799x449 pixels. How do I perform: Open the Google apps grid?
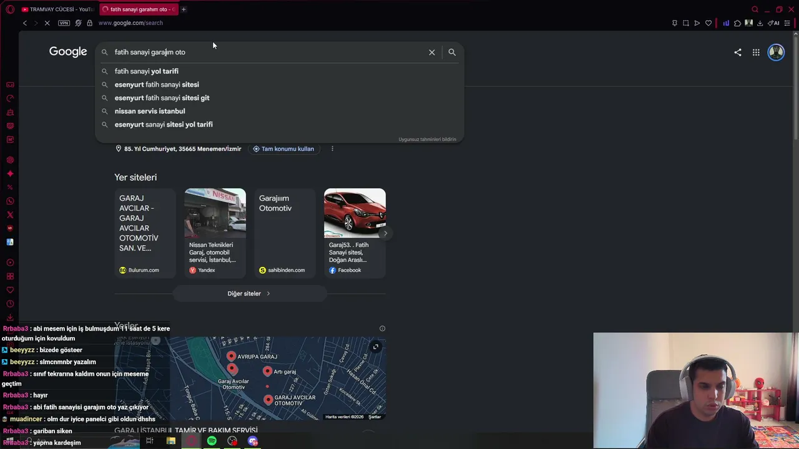tap(756, 52)
